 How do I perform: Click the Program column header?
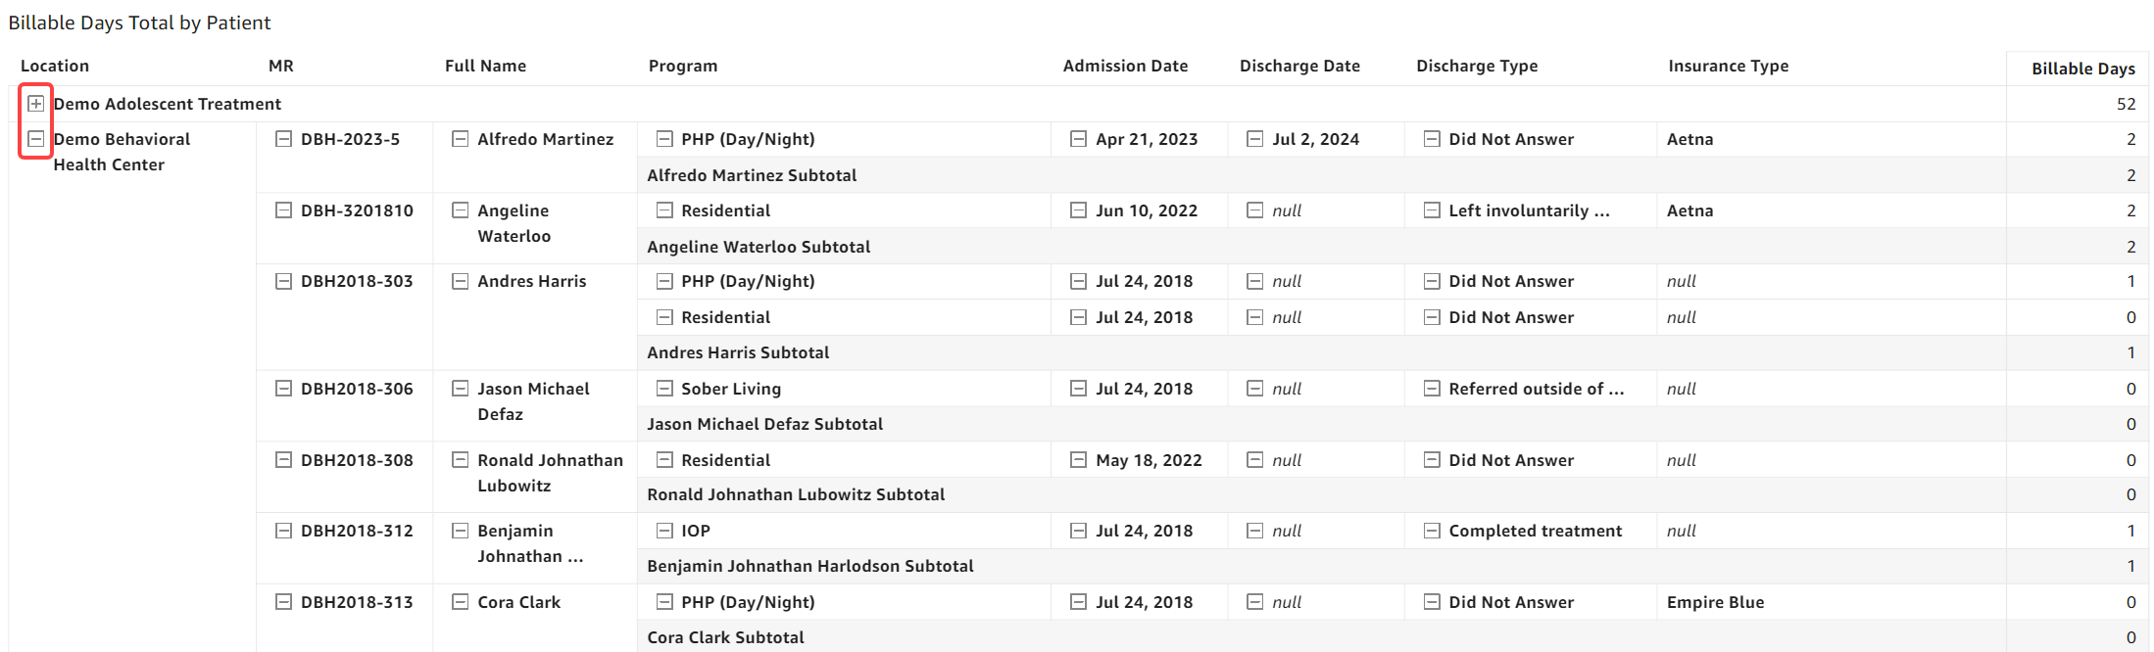(683, 66)
